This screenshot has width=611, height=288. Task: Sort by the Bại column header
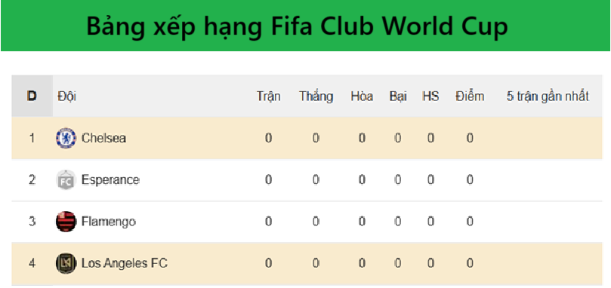(398, 97)
